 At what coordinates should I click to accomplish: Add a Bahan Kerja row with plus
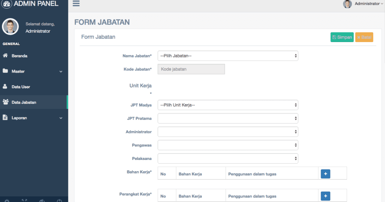325,173
